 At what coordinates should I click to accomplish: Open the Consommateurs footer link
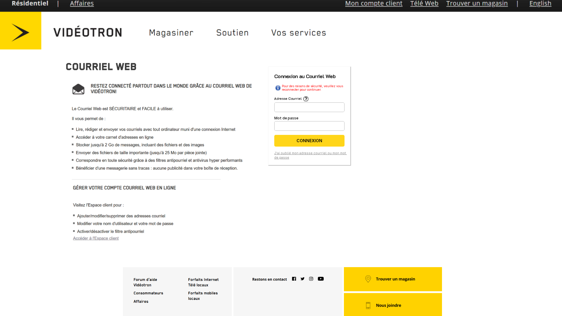(148, 293)
